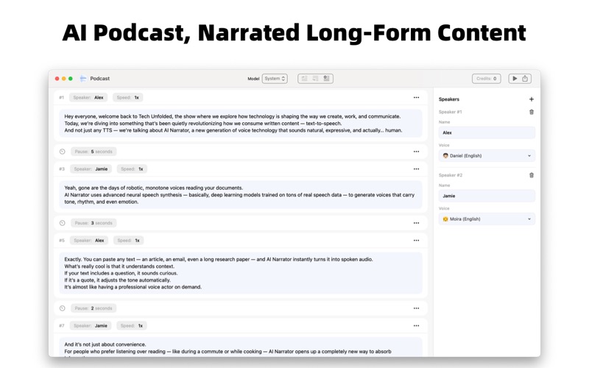Open the more options menu for segment #5
589x368 pixels.
coord(416,240)
